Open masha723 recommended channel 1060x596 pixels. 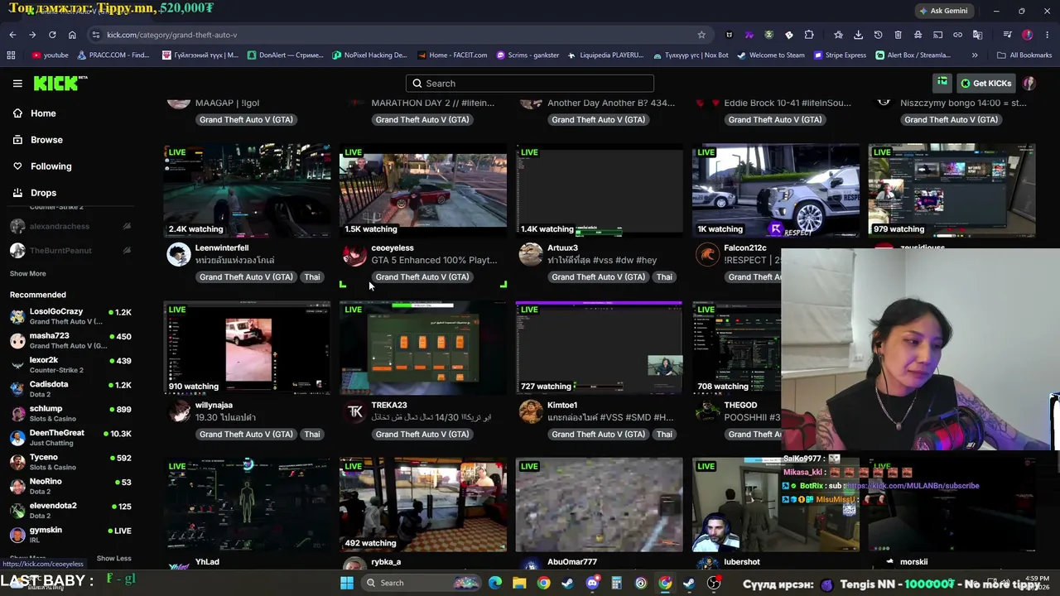(70, 340)
